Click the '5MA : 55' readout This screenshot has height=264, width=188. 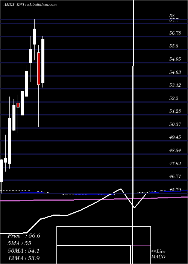pos(19,243)
